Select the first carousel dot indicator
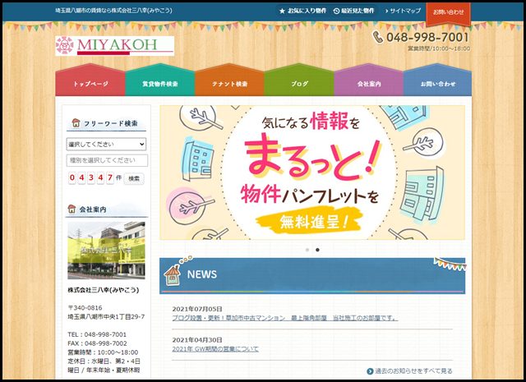Image resolution: width=526 pixels, height=382 pixels. pyautogui.click(x=307, y=250)
